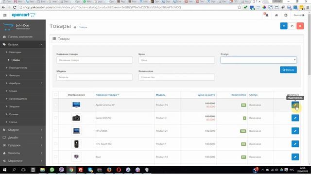This screenshot has height=175, width=311.
Task: Toggle the select-all checkbox in table header
Action: click(56, 95)
